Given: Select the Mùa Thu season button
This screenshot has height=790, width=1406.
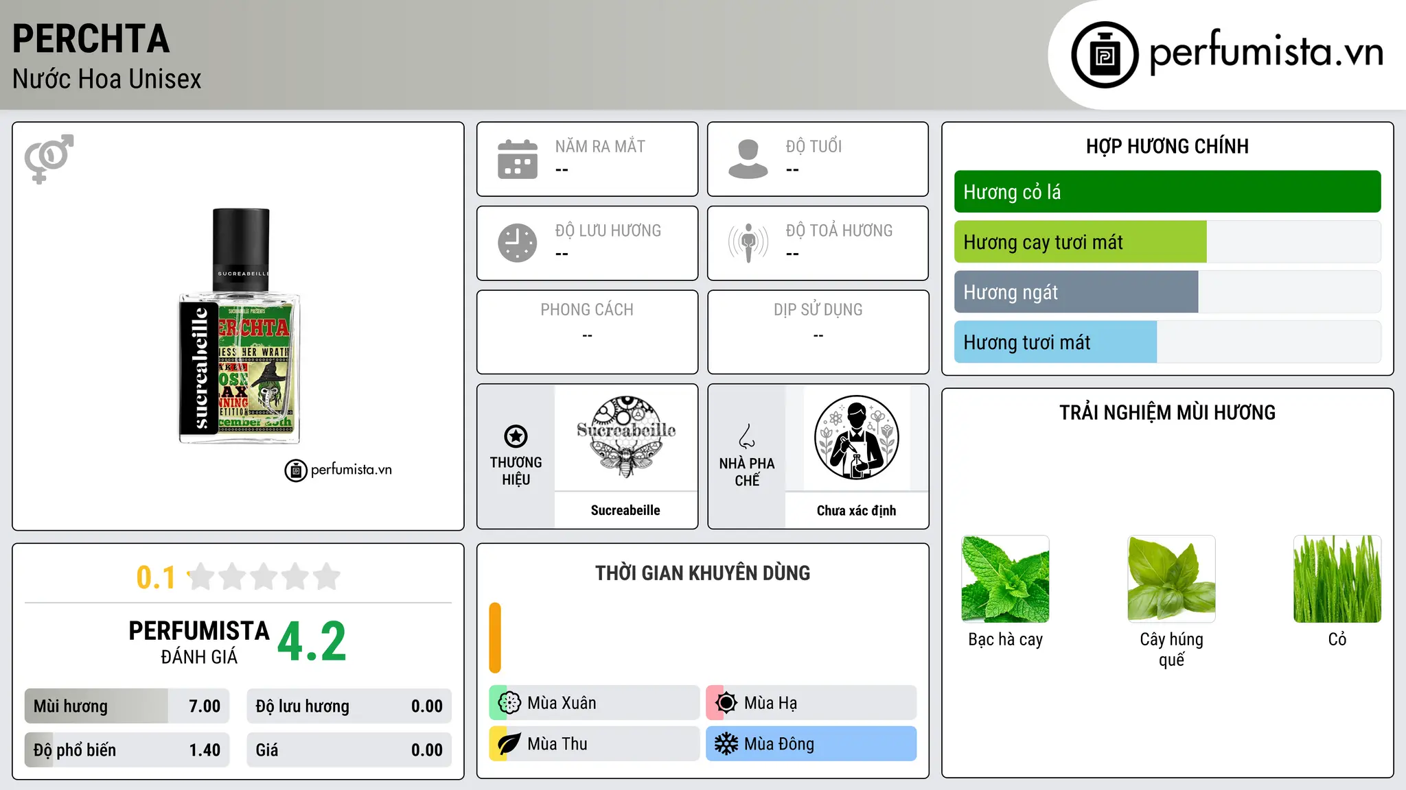Looking at the screenshot, I should point(594,744).
